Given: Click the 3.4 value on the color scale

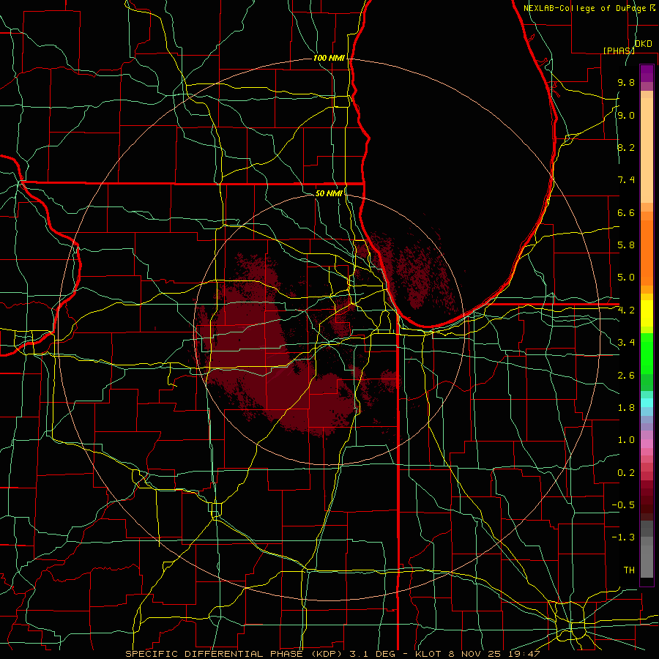Looking at the screenshot, I should click(x=626, y=343).
